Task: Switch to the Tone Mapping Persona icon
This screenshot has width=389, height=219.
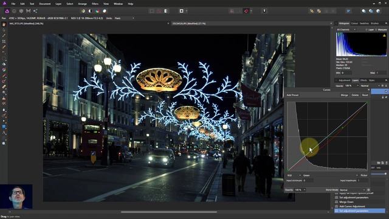Action: point(29,11)
